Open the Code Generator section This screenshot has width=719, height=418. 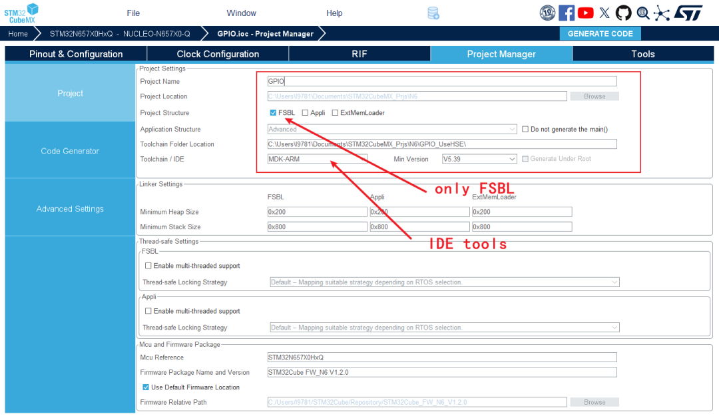pyautogui.click(x=70, y=151)
